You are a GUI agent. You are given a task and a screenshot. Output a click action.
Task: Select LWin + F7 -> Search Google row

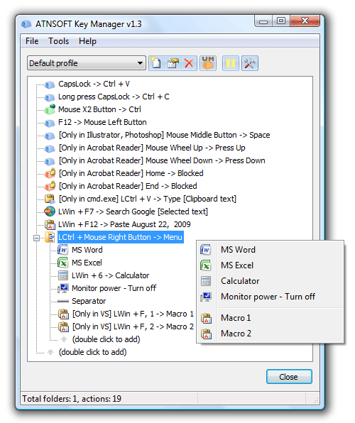133,211
